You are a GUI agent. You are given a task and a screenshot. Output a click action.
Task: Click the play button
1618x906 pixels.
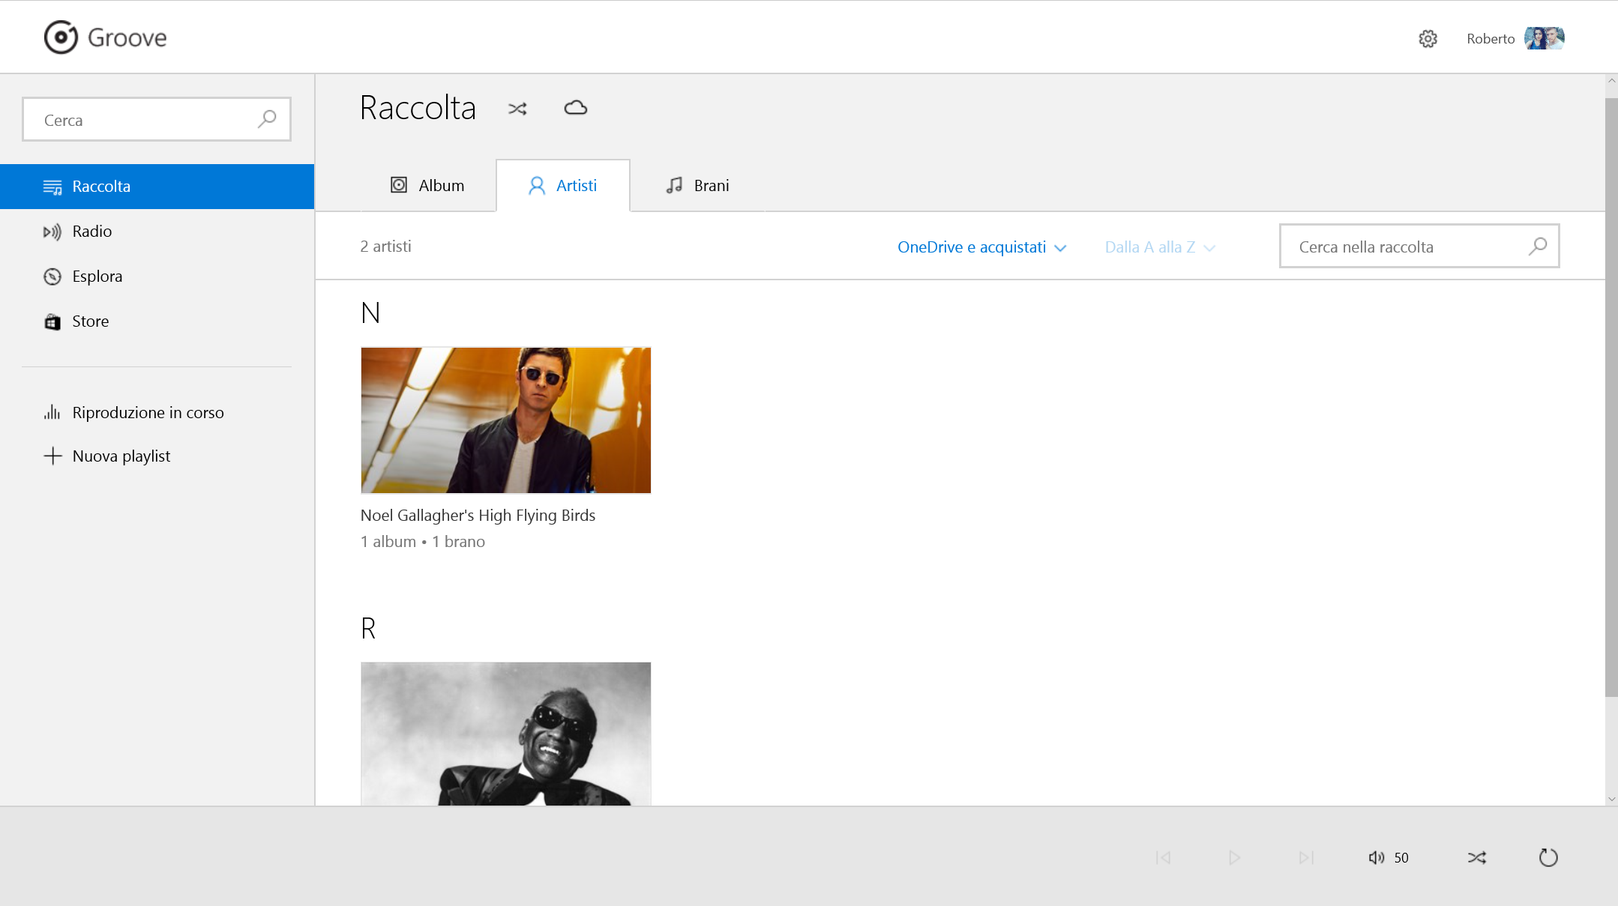pyautogui.click(x=1234, y=857)
